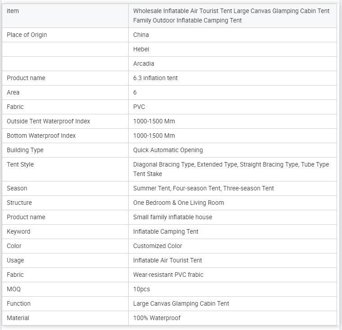The width and height of the screenshot is (342, 330).
Task: Select the 'Outside Tent Waterproof Index' label
Action: click(x=49, y=121)
